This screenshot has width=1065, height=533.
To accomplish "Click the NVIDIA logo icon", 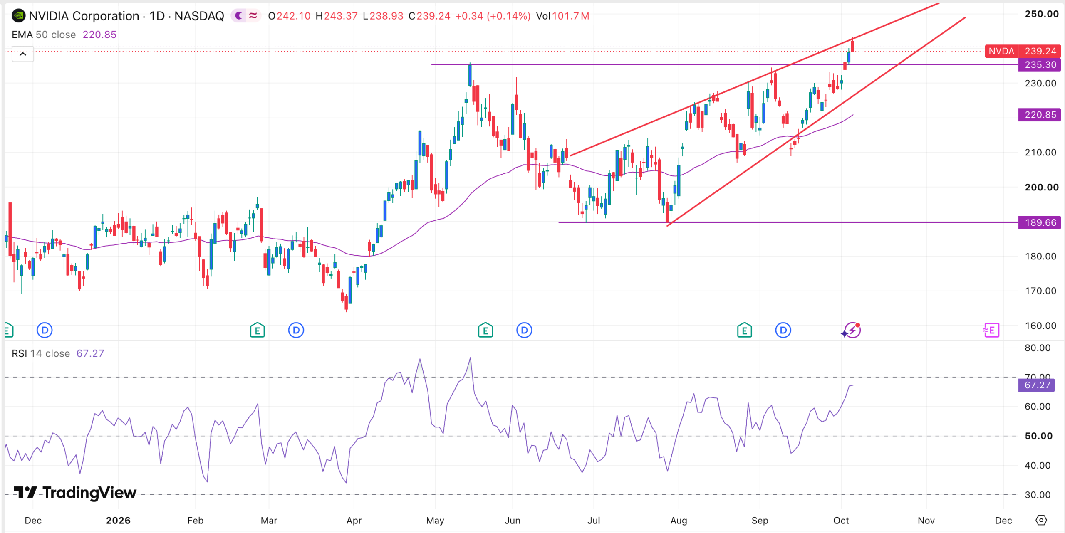I will pos(18,16).
